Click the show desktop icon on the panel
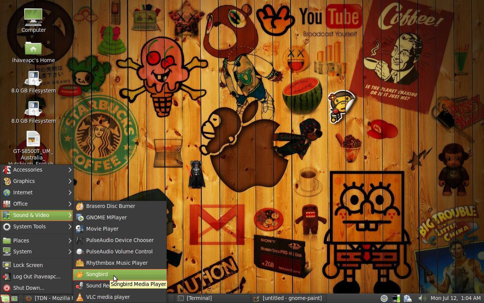The image size is (484, 303). coord(14,298)
